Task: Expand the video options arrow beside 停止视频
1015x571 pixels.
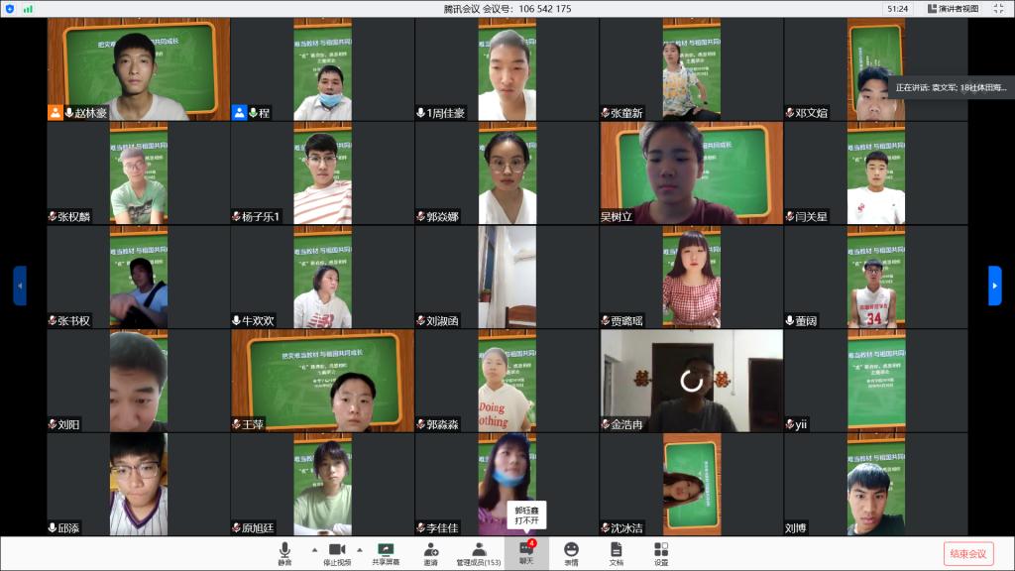Action: click(x=359, y=549)
